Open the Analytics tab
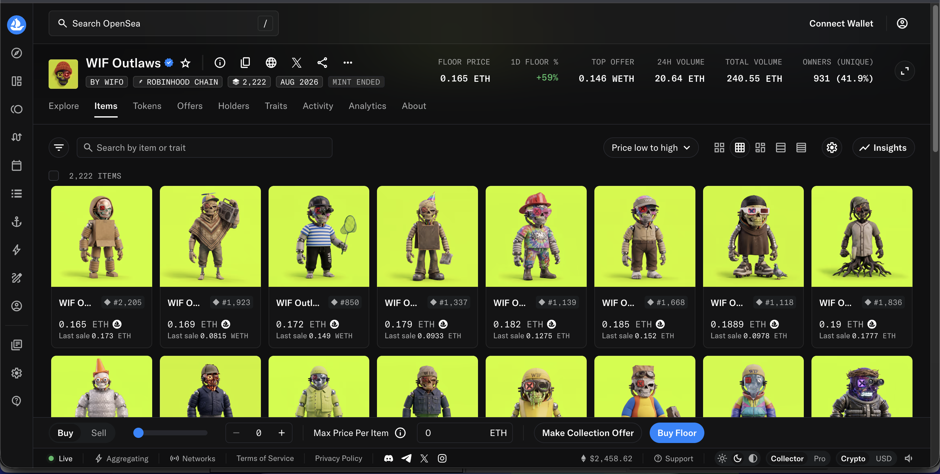Viewport: 940px width, 474px height. (367, 106)
